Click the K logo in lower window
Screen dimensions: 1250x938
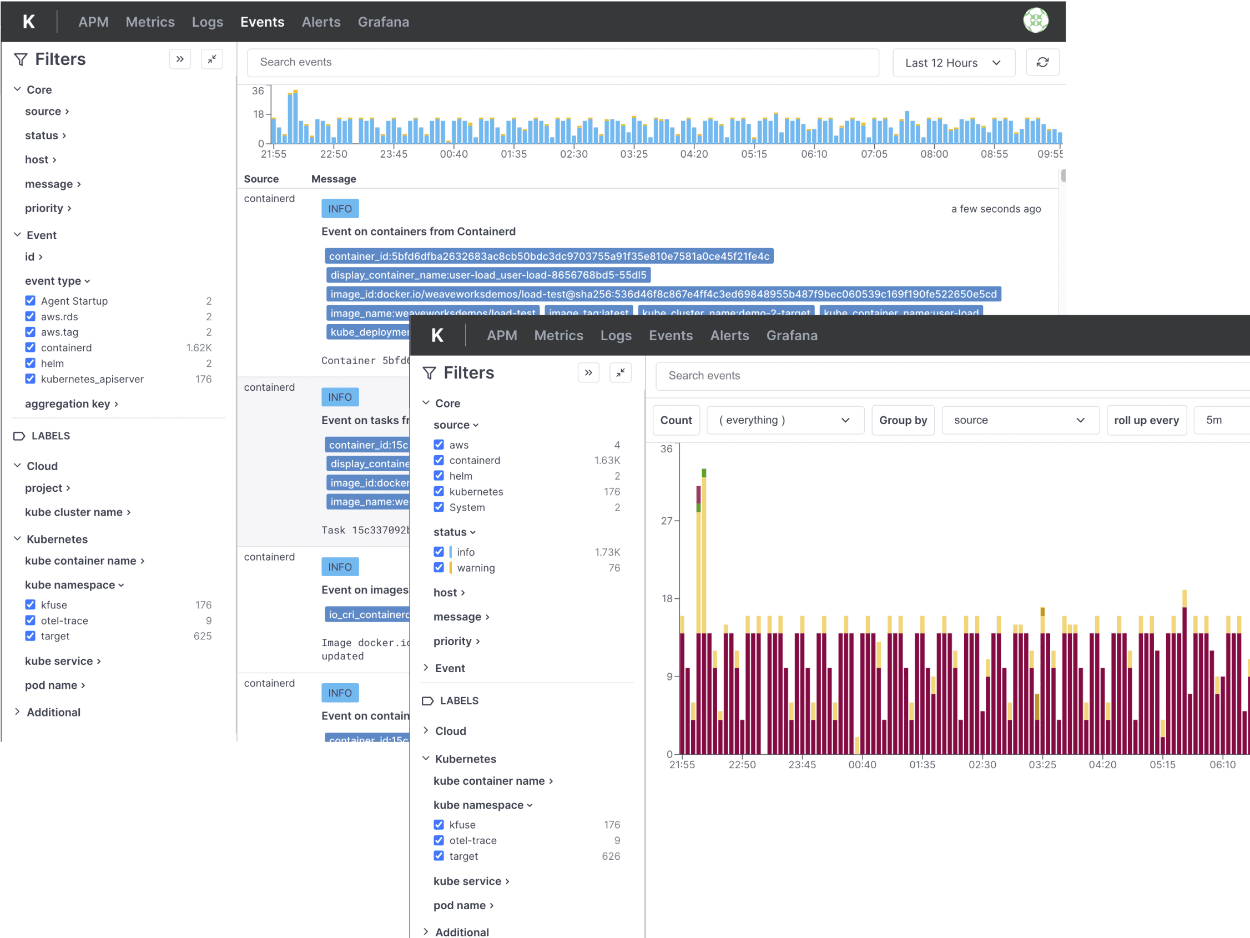pyautogui.click(x=437, y=336)
